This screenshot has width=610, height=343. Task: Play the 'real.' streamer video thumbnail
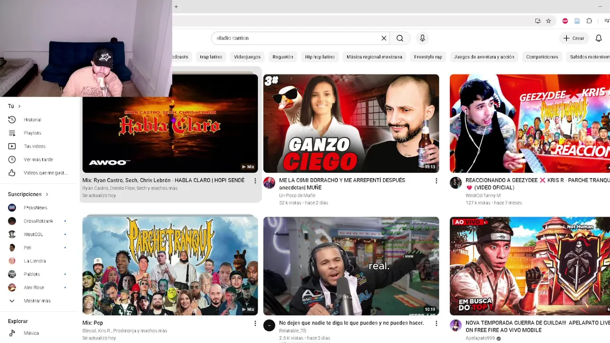[x=351, y=266]
